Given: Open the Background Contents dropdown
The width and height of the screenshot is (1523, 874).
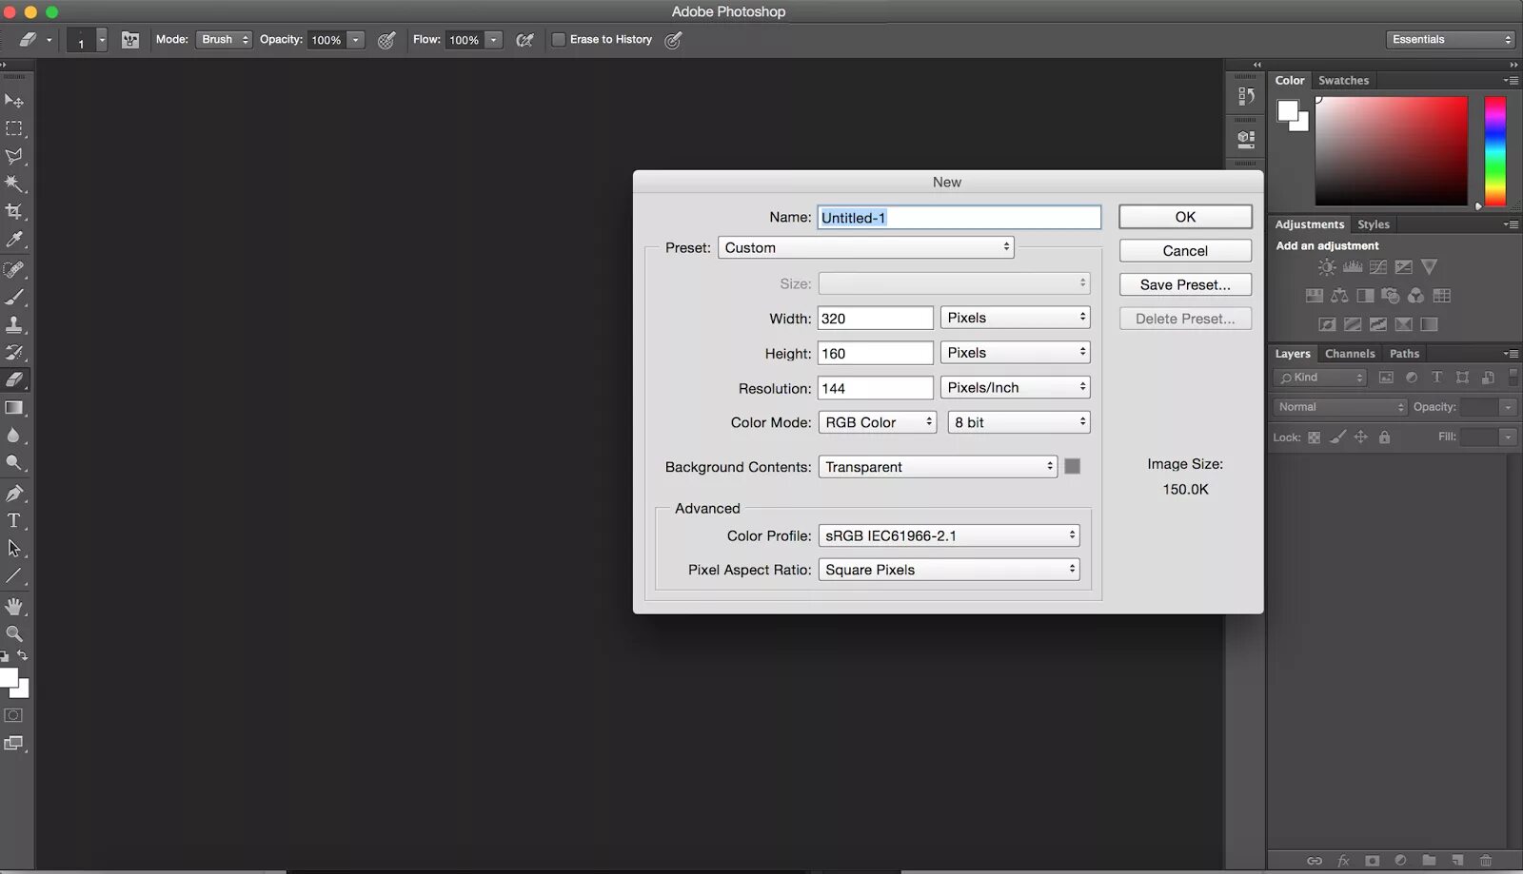Looking at the screenshot, I should tap(938, 467).
